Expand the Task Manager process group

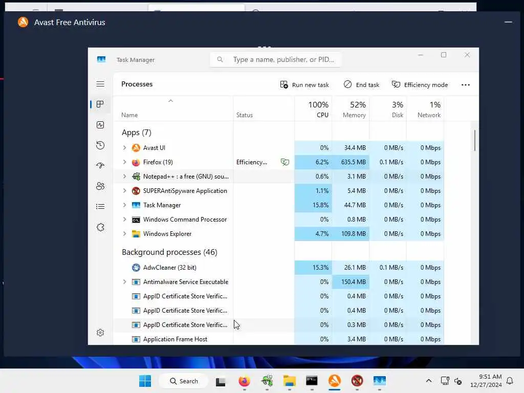click(124, 205)
